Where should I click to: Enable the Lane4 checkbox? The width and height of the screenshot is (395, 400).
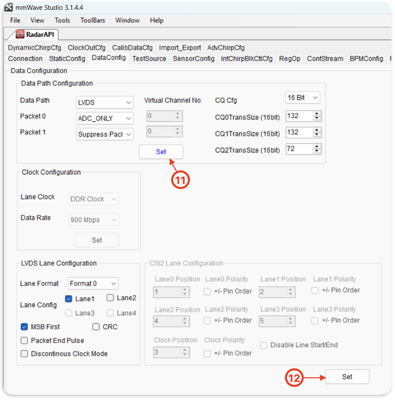(110, 313)
